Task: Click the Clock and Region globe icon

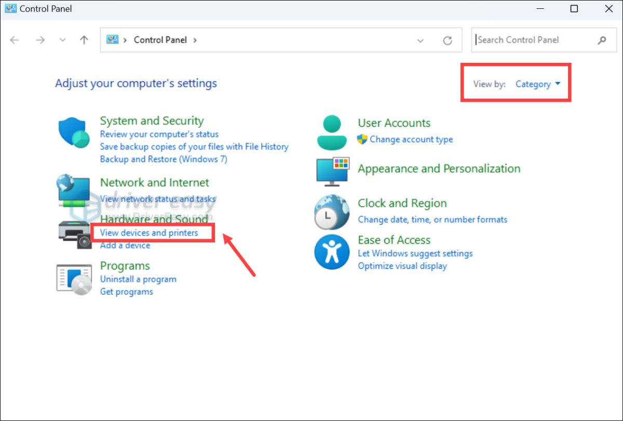Action: coord(332,212)
